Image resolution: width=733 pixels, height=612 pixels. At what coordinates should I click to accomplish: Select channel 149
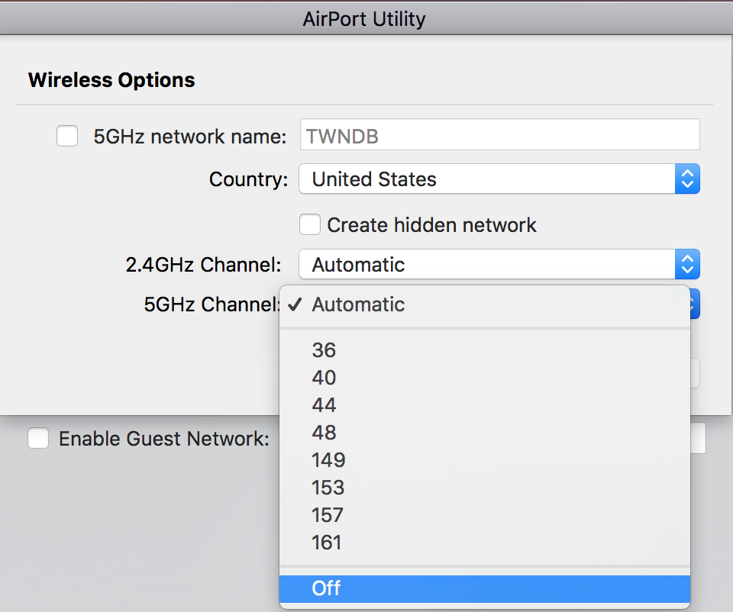[x=485, y=460]
